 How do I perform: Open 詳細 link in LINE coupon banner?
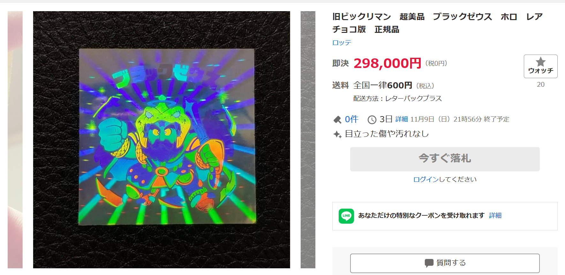coord(495,215)
